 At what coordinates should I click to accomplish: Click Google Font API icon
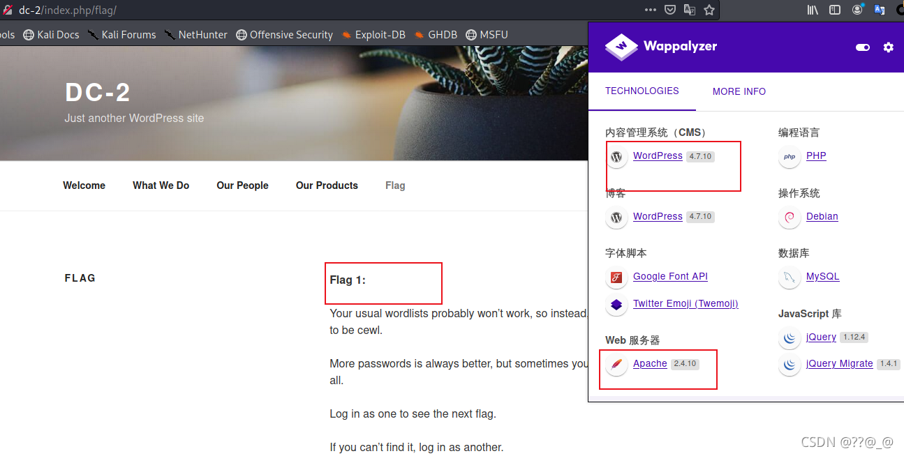[616, 278]
